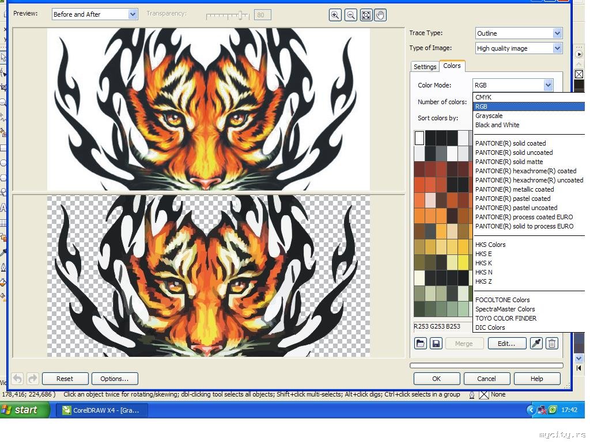This screenshot has width=590, height=442.
Task: Expand hidden system tray icons arrow
Action: tap(531, 410)
